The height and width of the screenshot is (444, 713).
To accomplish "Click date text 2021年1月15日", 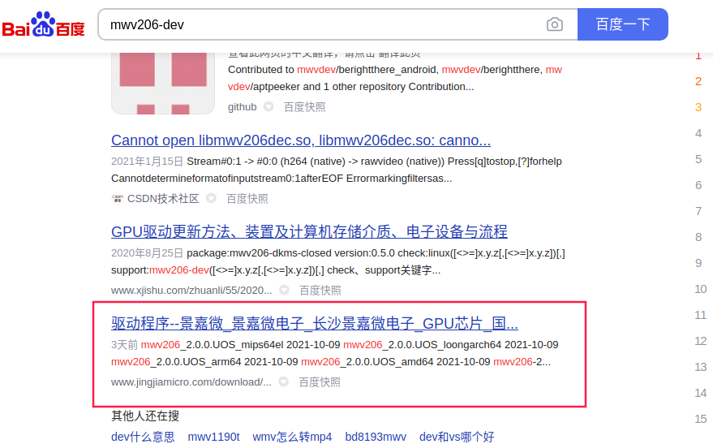I will [x=147, y=162].
